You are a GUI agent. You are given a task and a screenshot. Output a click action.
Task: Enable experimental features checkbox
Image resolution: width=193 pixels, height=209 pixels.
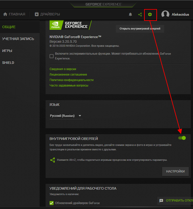pyautogui.click(x=51, y=56)
